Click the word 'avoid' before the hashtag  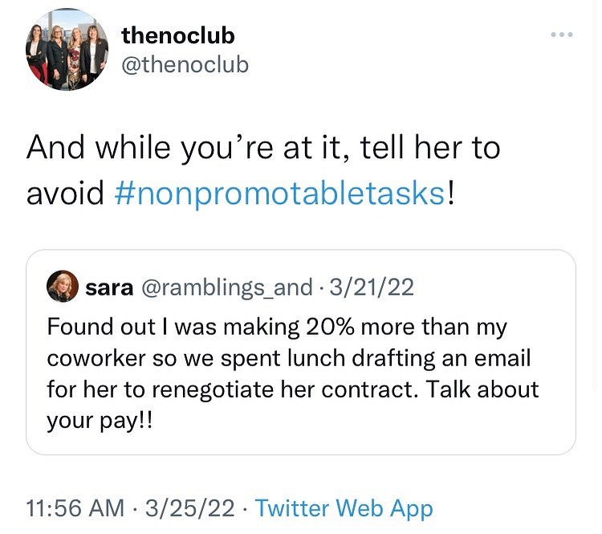(x=66, y=193)
